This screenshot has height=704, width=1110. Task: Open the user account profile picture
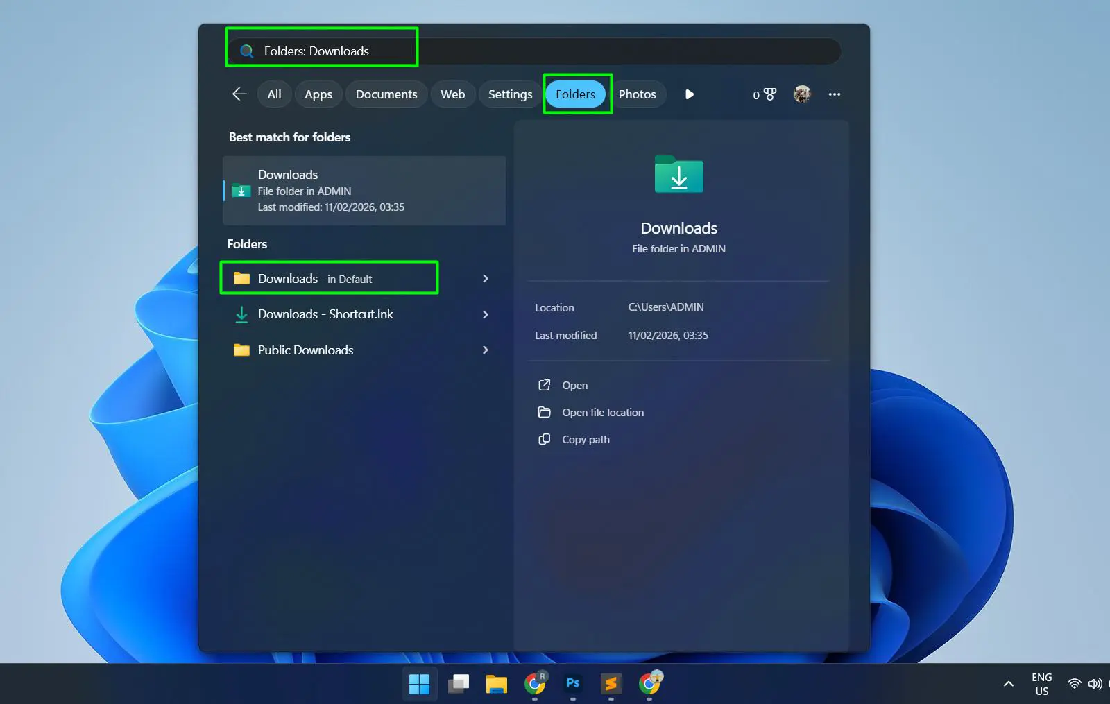click(x=801, y=94)
